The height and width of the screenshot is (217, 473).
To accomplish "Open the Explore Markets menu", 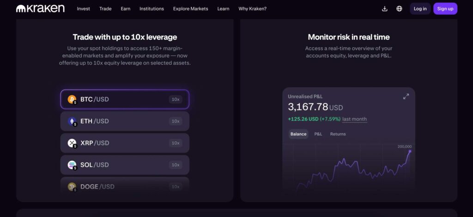I will pyautogui.click(x=190, y=9).
